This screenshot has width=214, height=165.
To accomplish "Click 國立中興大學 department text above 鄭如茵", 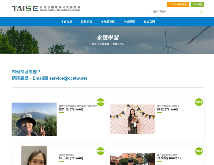I will coord(78,106).
